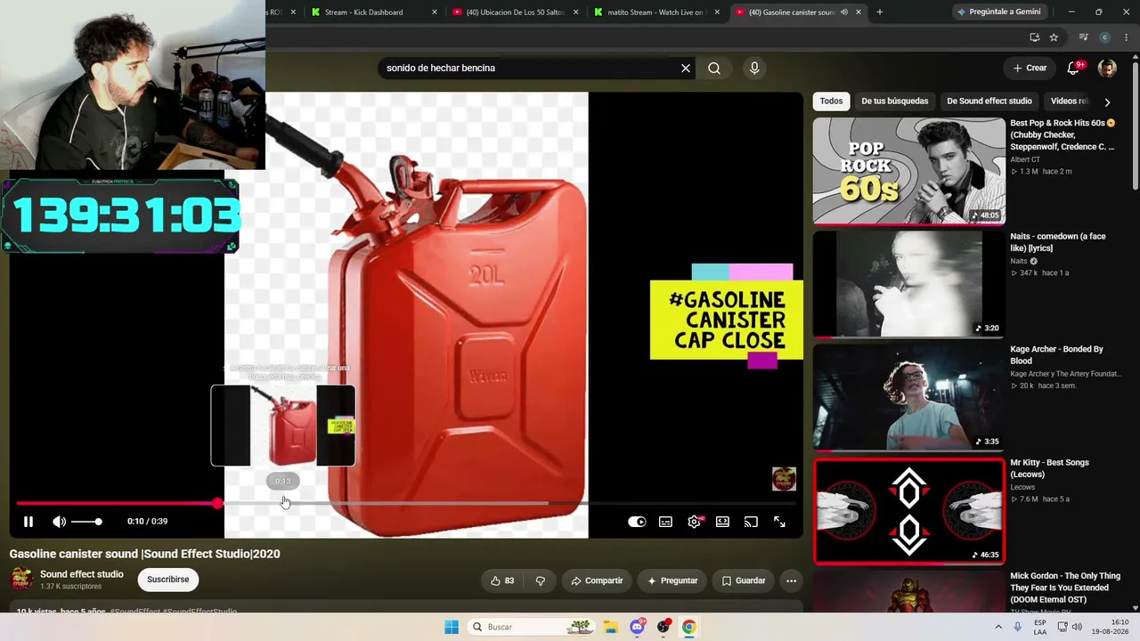Open File Explorer from the taskbar
Viewport: 1140px width, 641px height.
click(611, 627)
